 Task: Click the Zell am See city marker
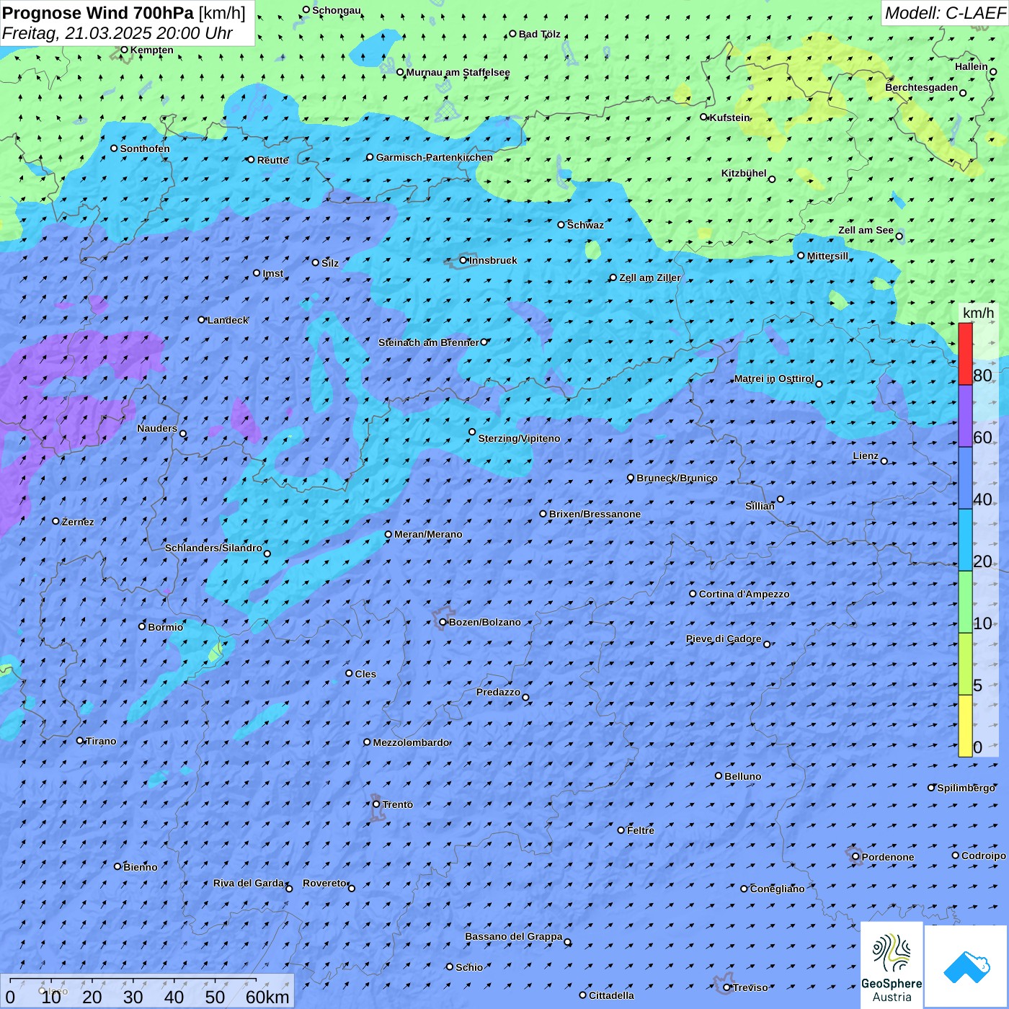[899, 236]
